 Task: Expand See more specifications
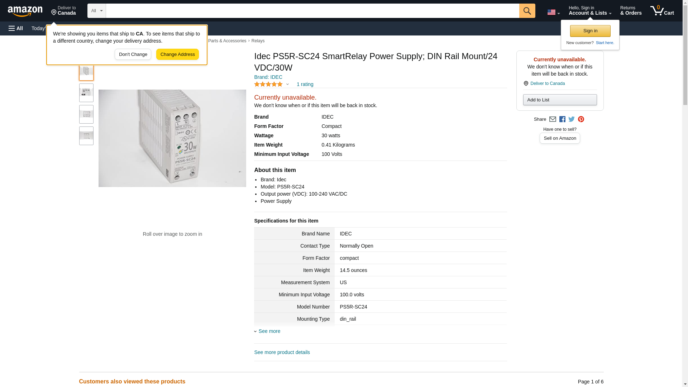coord(269,331)
